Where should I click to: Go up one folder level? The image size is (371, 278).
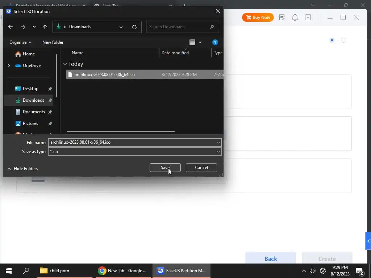point(45,27)
